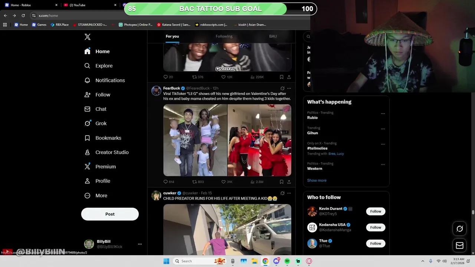Open Chat in the X sidebar
The image size is (475, 267).
pos(95,109)
